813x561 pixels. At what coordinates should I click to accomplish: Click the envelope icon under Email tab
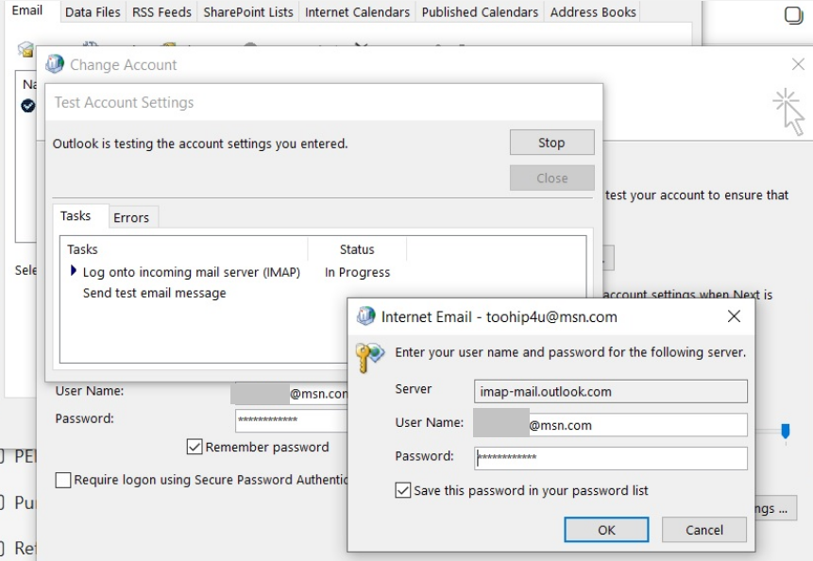click(25, 49)
